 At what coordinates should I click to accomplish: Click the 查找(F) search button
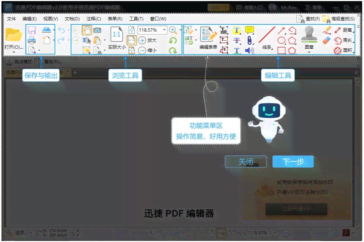coord(308,19)
